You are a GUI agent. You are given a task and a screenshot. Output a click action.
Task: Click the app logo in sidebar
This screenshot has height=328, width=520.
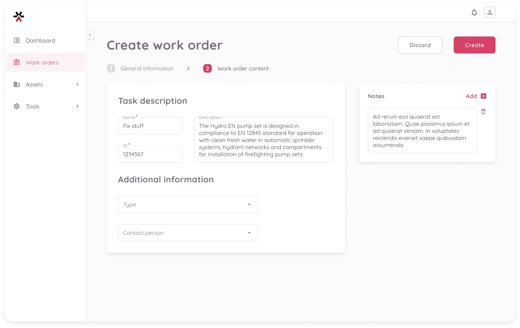click(x=19, y=17)
